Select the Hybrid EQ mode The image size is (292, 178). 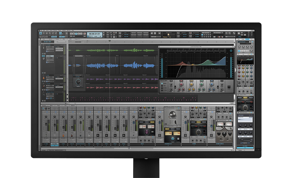point(162,84)
